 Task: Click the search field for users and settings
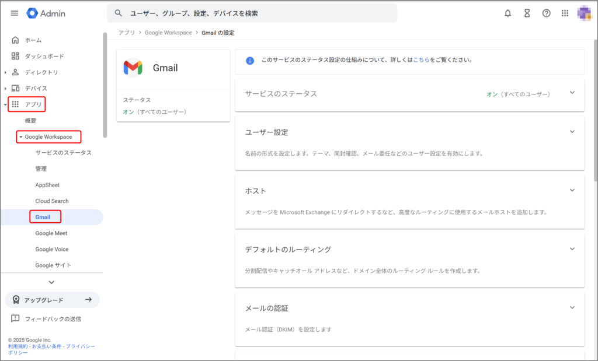click(x=257, y=13)
